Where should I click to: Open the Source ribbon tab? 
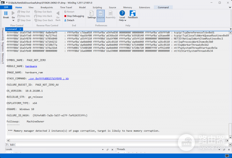point(113,7)
